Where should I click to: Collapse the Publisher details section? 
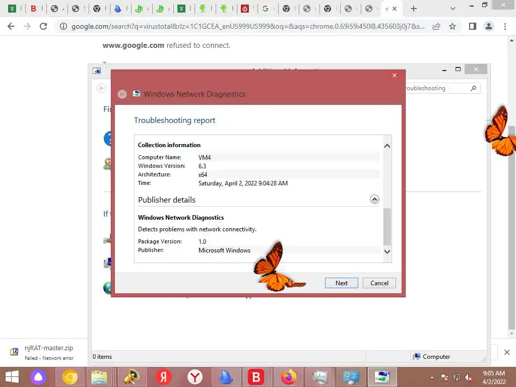374,200
